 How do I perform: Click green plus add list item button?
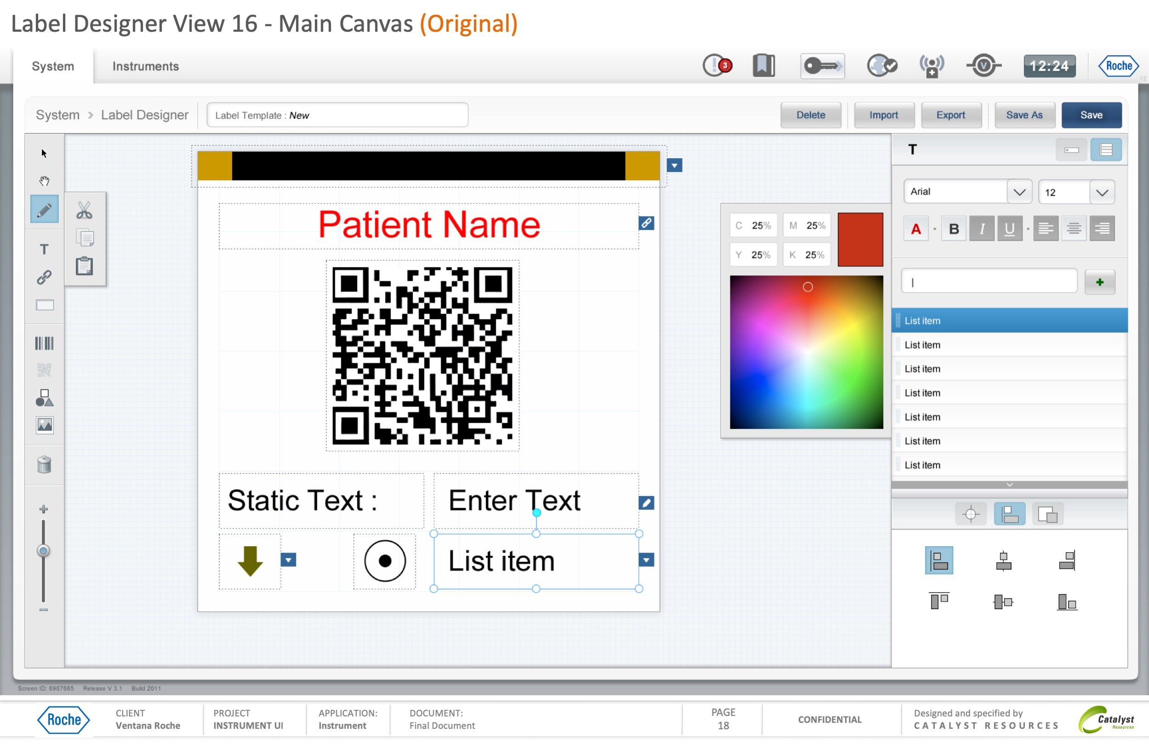pyautogui.click(x=1100, y=282)
